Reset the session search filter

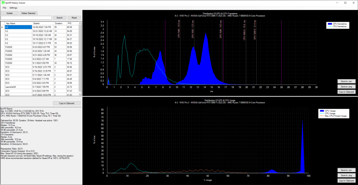(74, 18)
